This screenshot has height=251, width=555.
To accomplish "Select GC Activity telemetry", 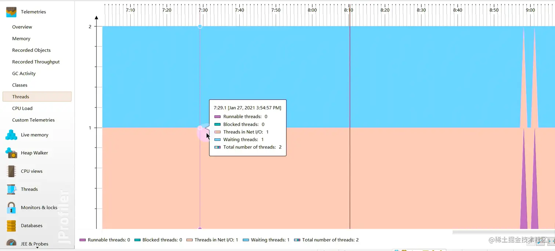I will point(24,73).
